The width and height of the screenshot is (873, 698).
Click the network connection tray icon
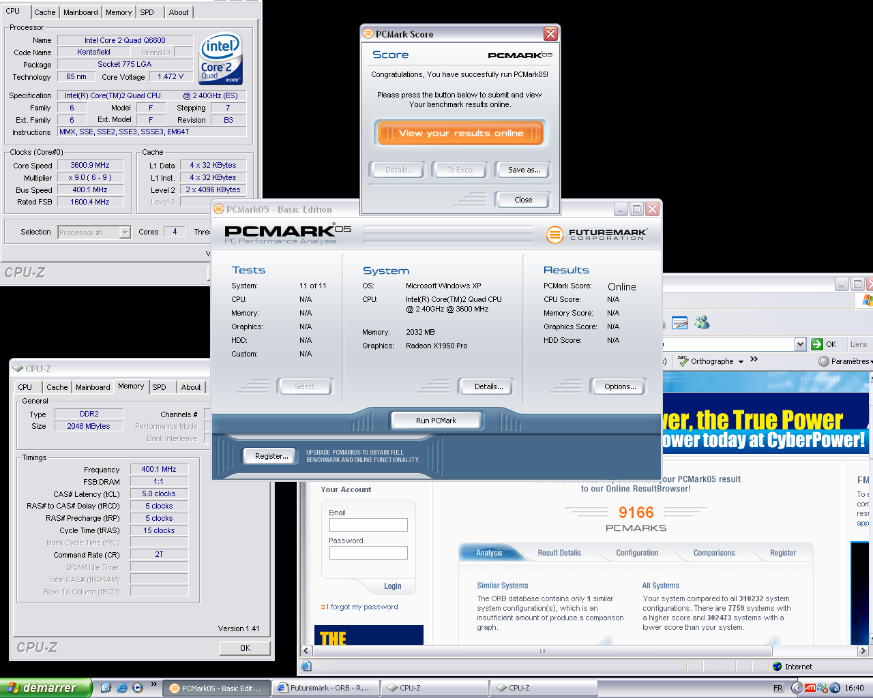[823, 688]
